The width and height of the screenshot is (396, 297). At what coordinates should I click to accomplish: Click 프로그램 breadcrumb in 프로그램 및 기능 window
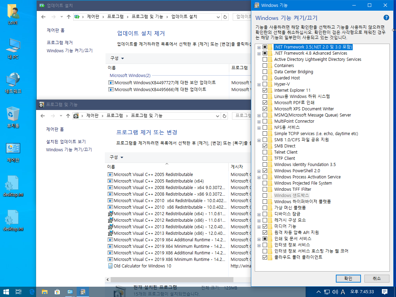[x=115, y=115]
